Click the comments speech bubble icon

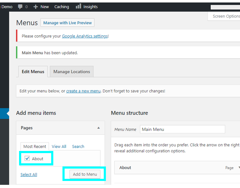pos(20,7)
